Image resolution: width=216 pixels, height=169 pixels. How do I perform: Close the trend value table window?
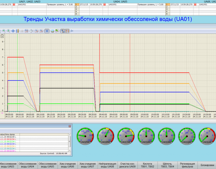(70, 126)
